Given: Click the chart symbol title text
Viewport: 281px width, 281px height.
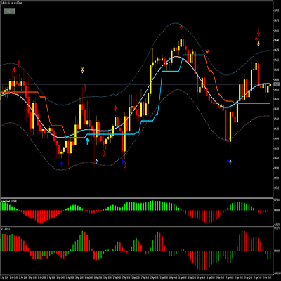Looking at the screenshot, I should (12, 3).
